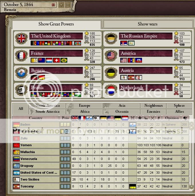This screenshot has width=195, height=196.
Task: Filter list to Neighbours
Action: [x=153, y=106]
